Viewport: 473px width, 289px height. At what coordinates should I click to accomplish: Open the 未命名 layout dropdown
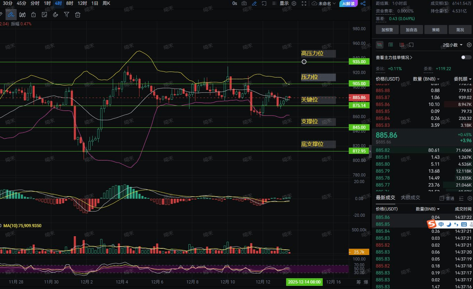click(324, 3)
